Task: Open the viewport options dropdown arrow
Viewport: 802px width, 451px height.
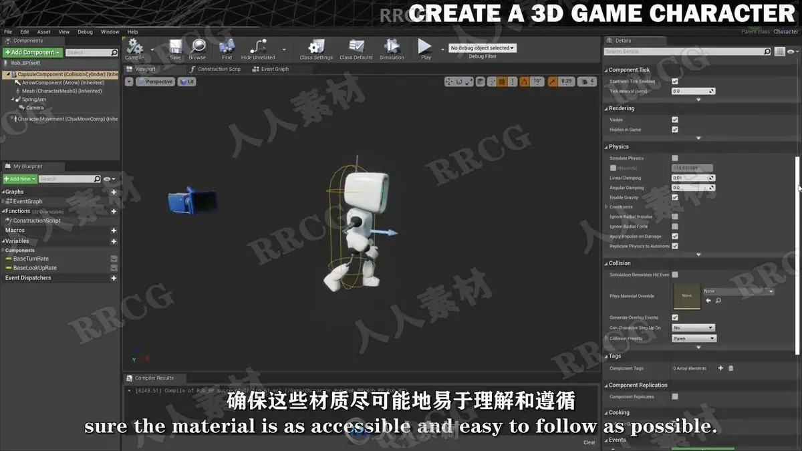Action: tap(129, 82)
